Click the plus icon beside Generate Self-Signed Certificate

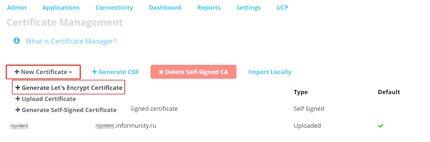click(x=18, y=110)
